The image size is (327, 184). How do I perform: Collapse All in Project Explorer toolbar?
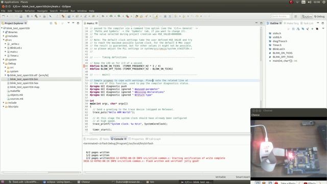pyautogui.click(x=51, y=23)
